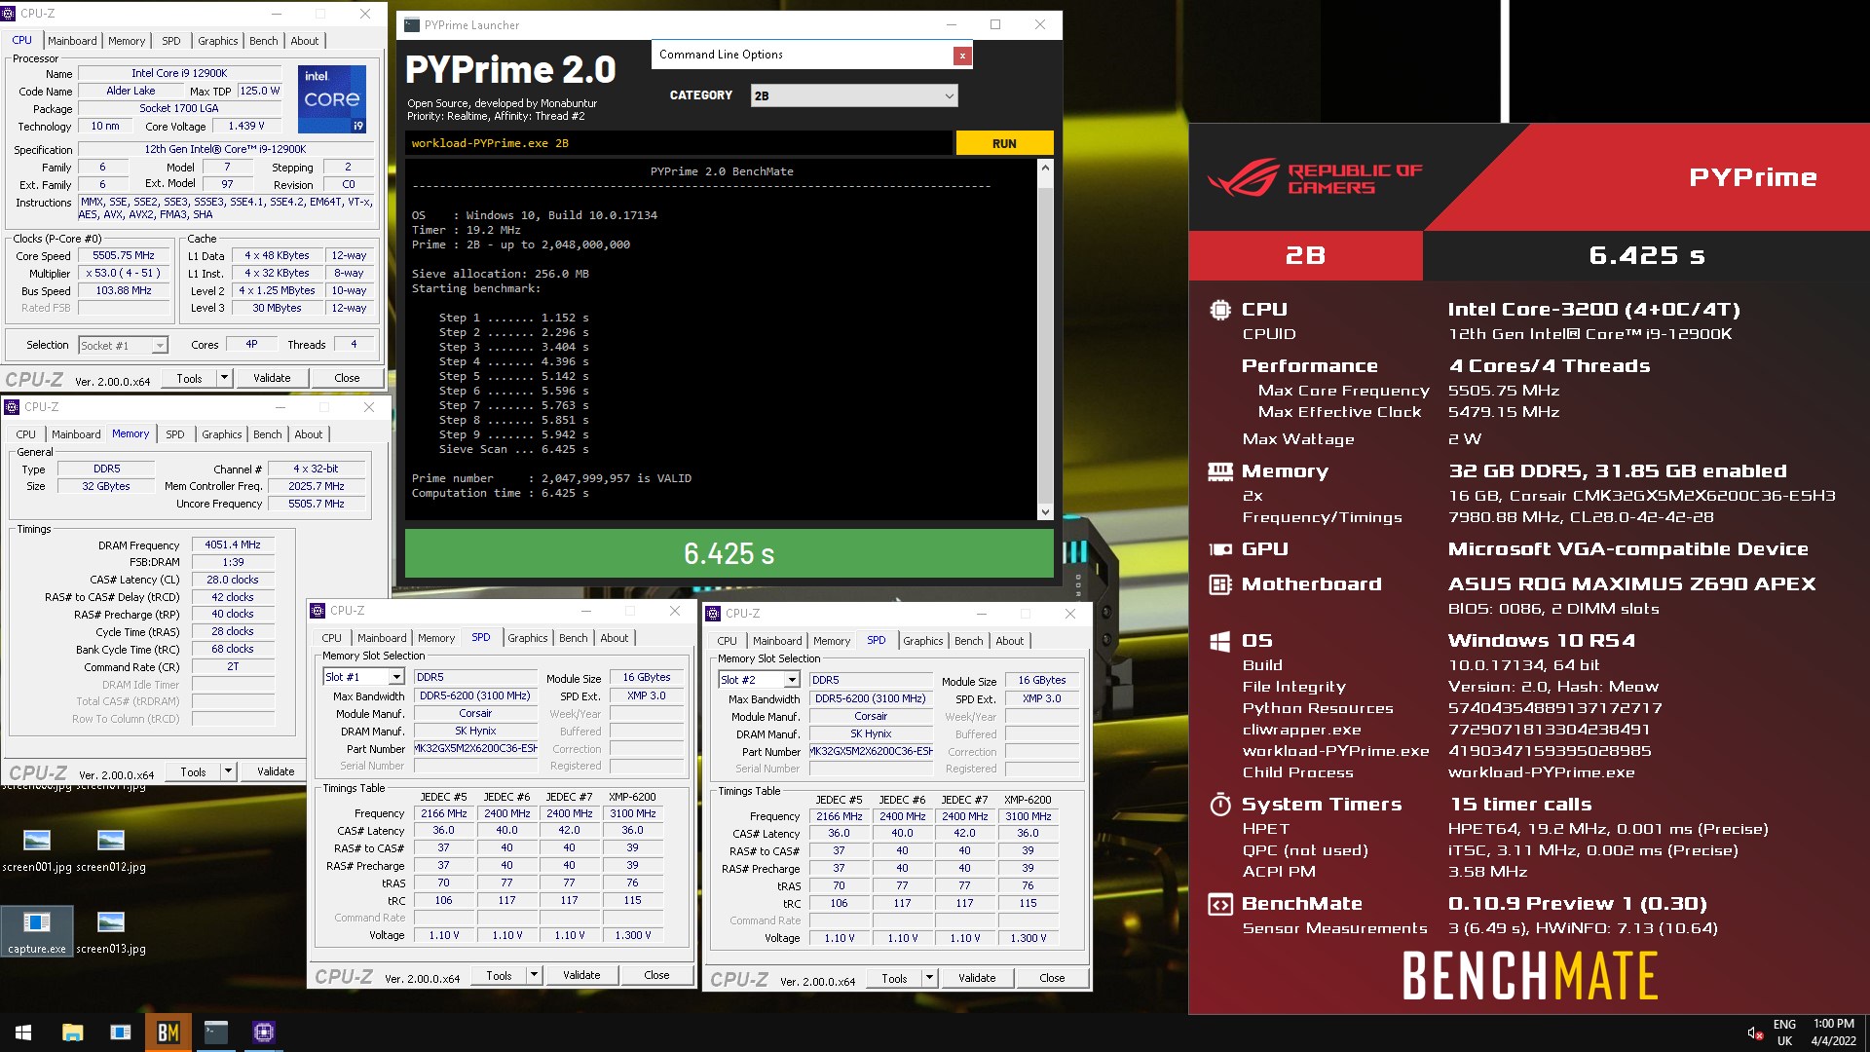
Task: Click the PYPrime output scrollbar down arrow
Action: (x=1045, y=511)
